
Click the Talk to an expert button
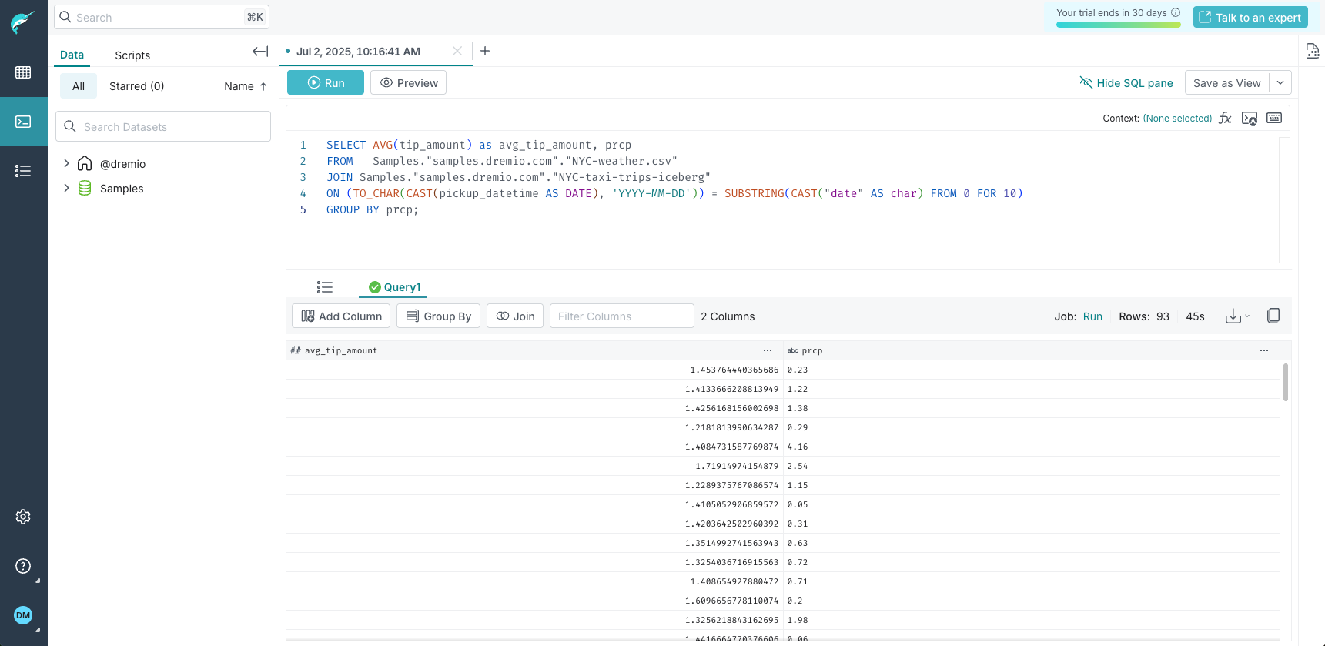click(1250, 18)
